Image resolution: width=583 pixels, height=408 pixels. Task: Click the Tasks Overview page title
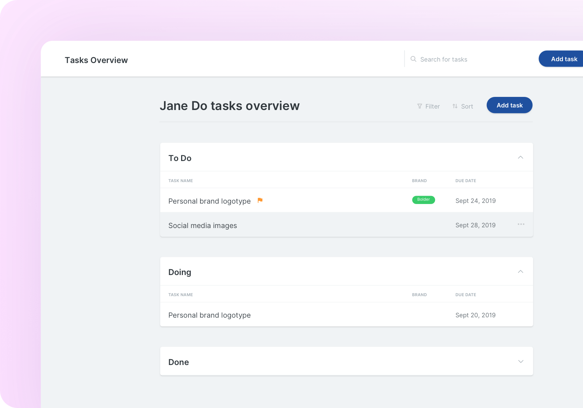tap(96, 60)
